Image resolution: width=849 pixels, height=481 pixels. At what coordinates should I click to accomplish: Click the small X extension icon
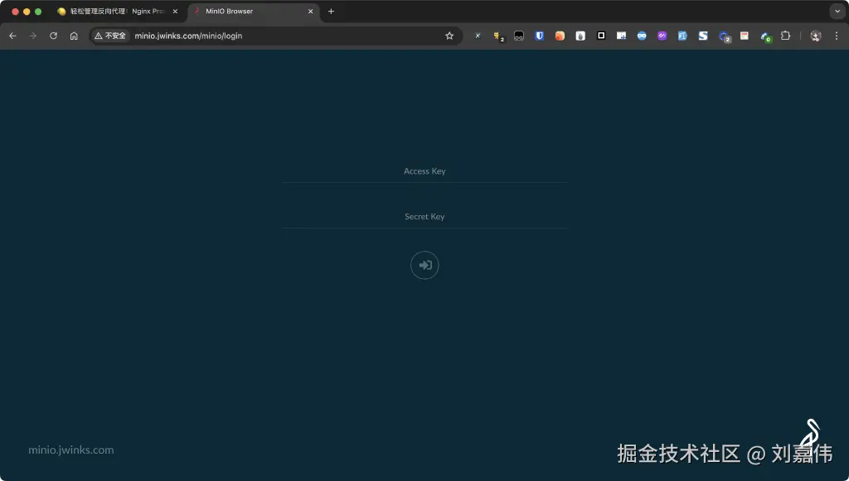(x=478, y=36)
